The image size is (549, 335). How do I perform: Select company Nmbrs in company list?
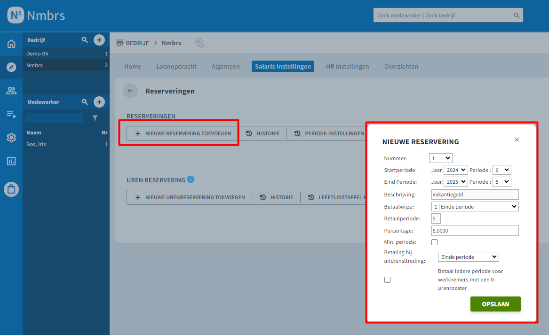point(66,65)
